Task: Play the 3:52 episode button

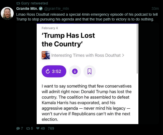Action: (54, 71)
